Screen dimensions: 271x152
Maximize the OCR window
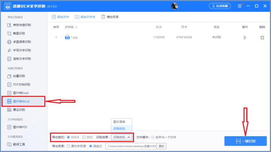(x=257, y=6)
